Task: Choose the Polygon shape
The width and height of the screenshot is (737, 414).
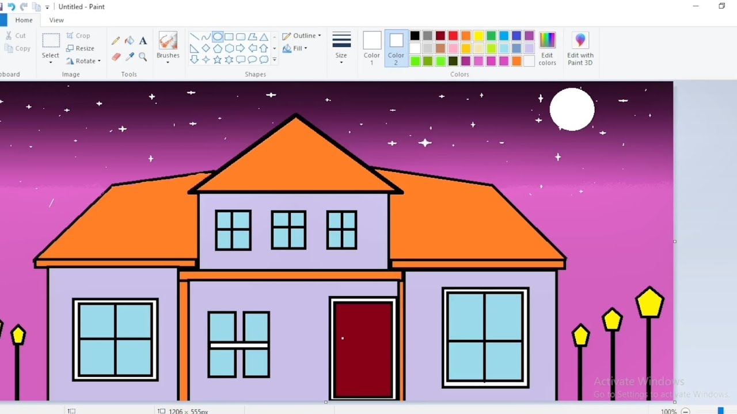Action: [252, 37]
